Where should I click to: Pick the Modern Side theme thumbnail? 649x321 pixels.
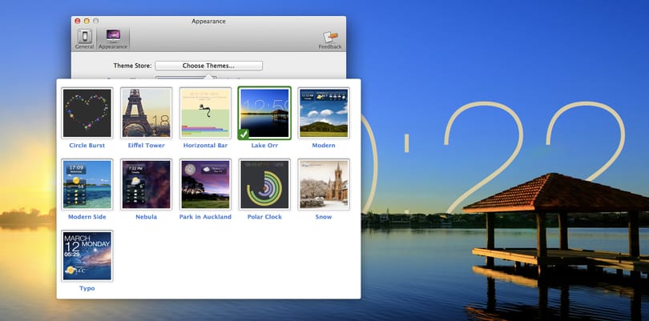(x=87, y=184)
